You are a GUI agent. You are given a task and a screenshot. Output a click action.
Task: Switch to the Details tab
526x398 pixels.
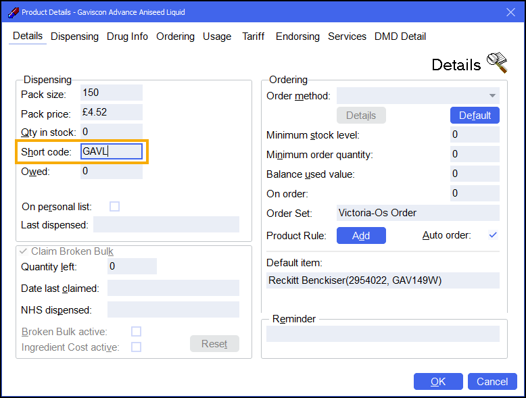[x=28, y=36]
